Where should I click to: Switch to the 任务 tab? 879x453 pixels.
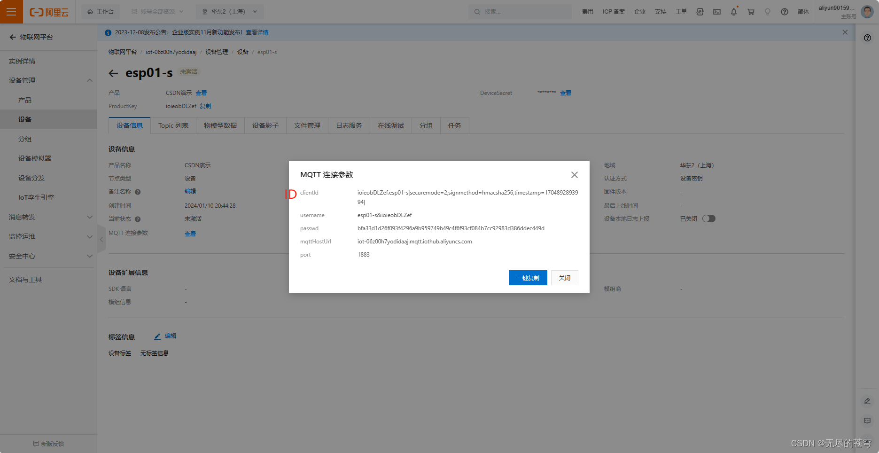point(455,125)
